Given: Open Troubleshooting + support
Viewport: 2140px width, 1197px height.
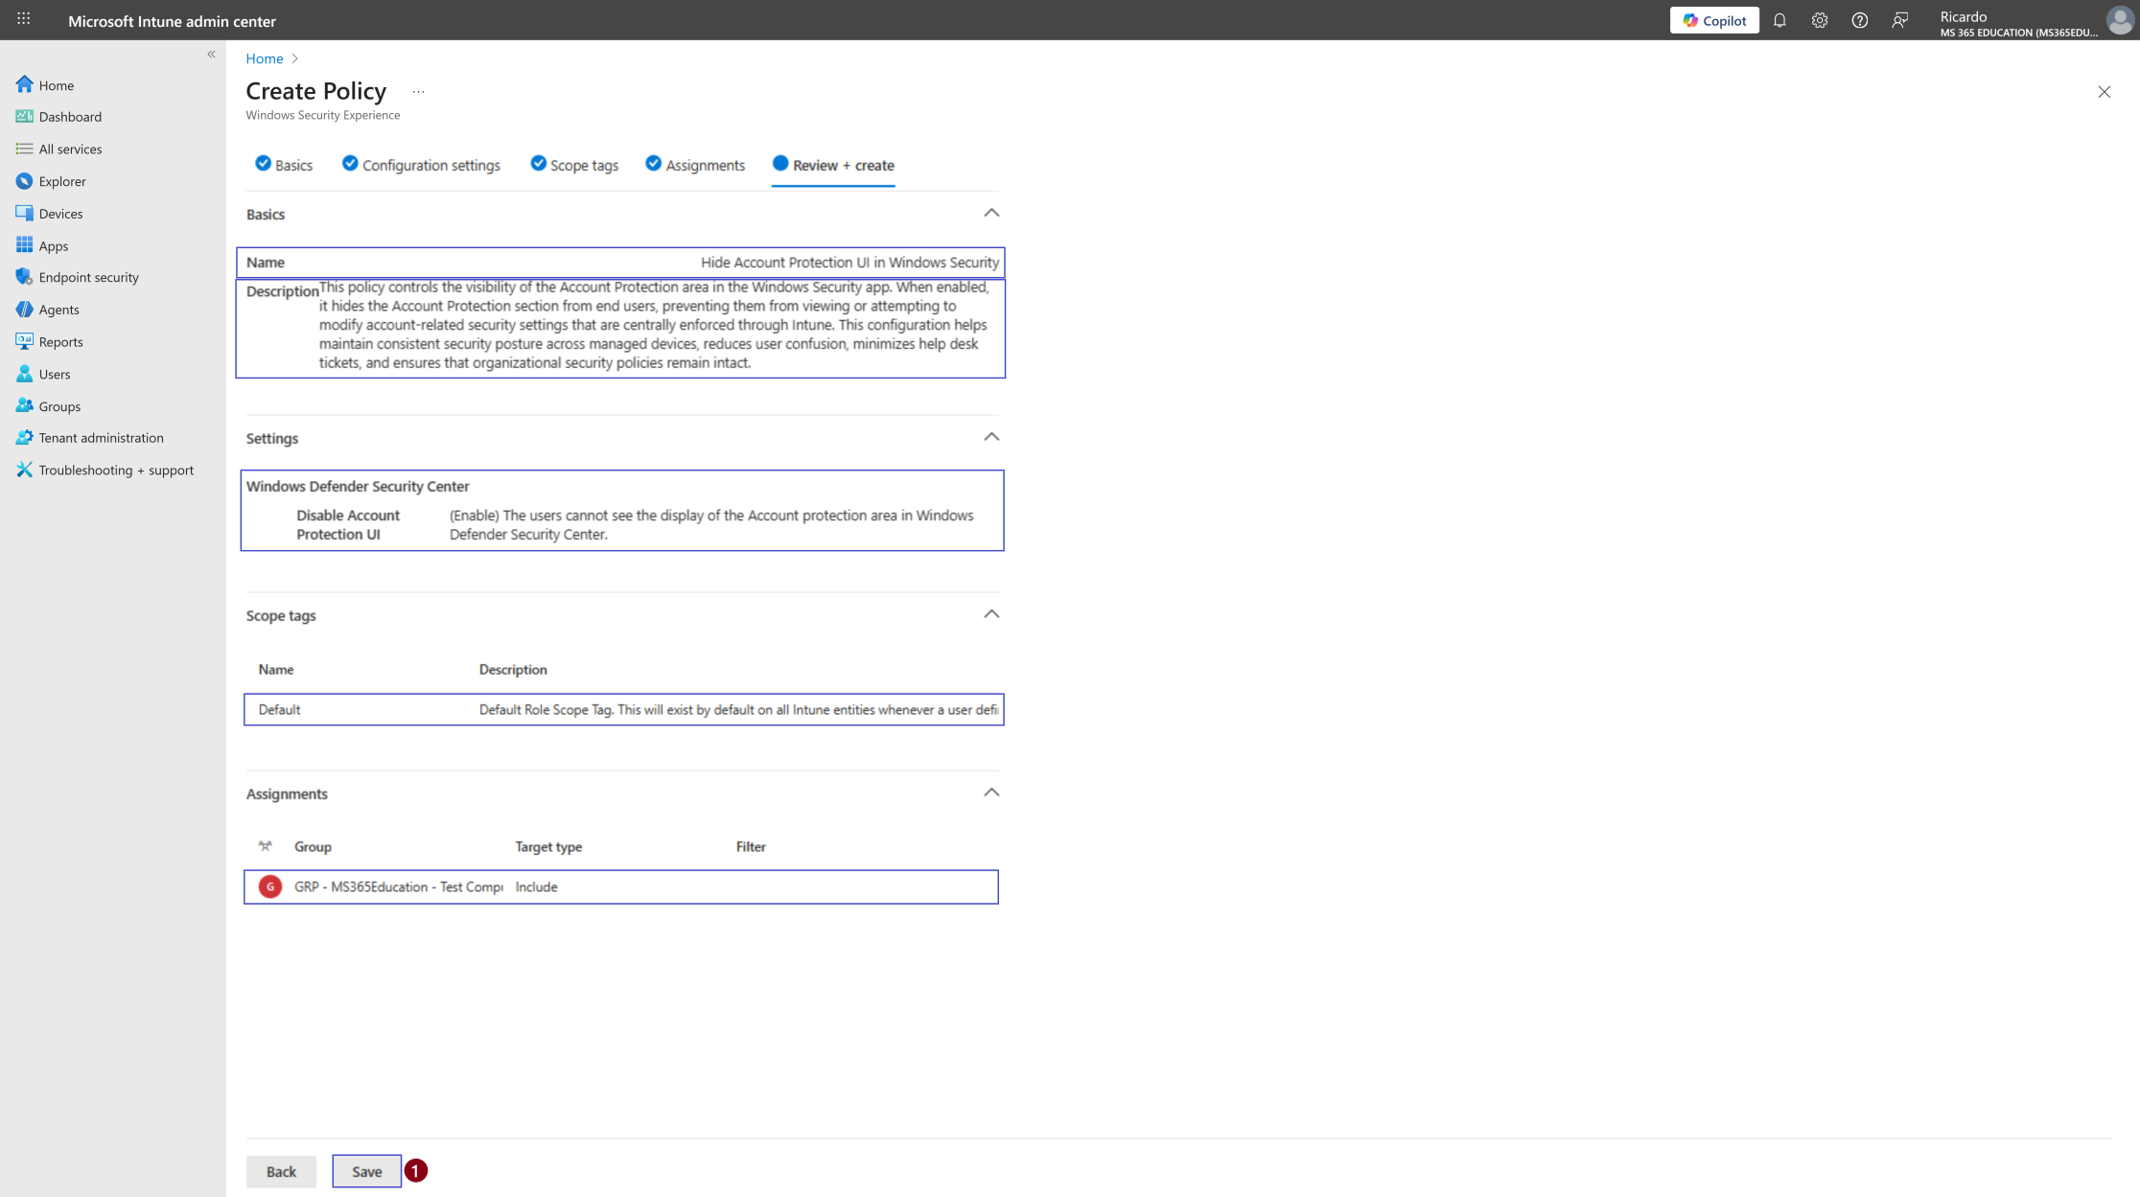Looking at the screenshot, I should point(116,470).
